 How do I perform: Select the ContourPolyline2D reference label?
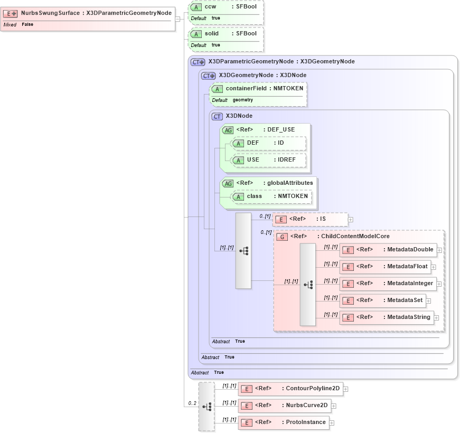tap(297, 388)
